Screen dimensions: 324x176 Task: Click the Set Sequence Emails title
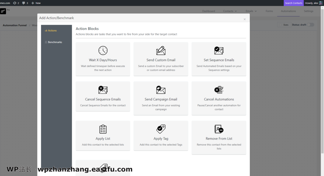(x=219, y=60)
